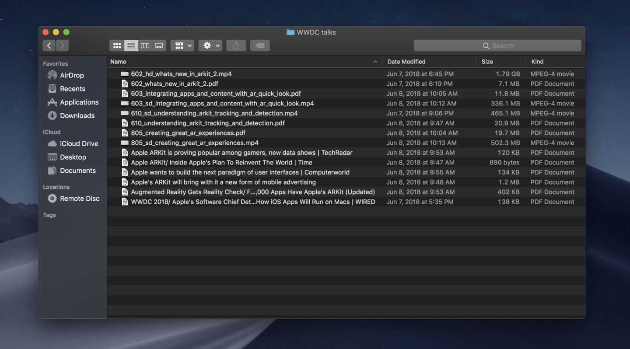The width and height of the screenshot is (630, 349).
Task: Select 603_integrating_apps_and_content_with_ar_quick_look.pdf icon
Action: click(125, 94)
